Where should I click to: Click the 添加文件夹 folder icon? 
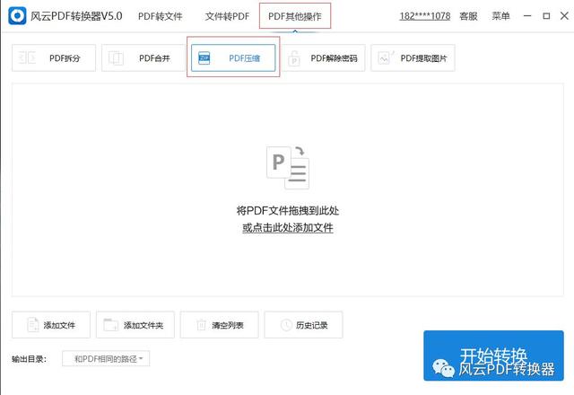point(111,325)
